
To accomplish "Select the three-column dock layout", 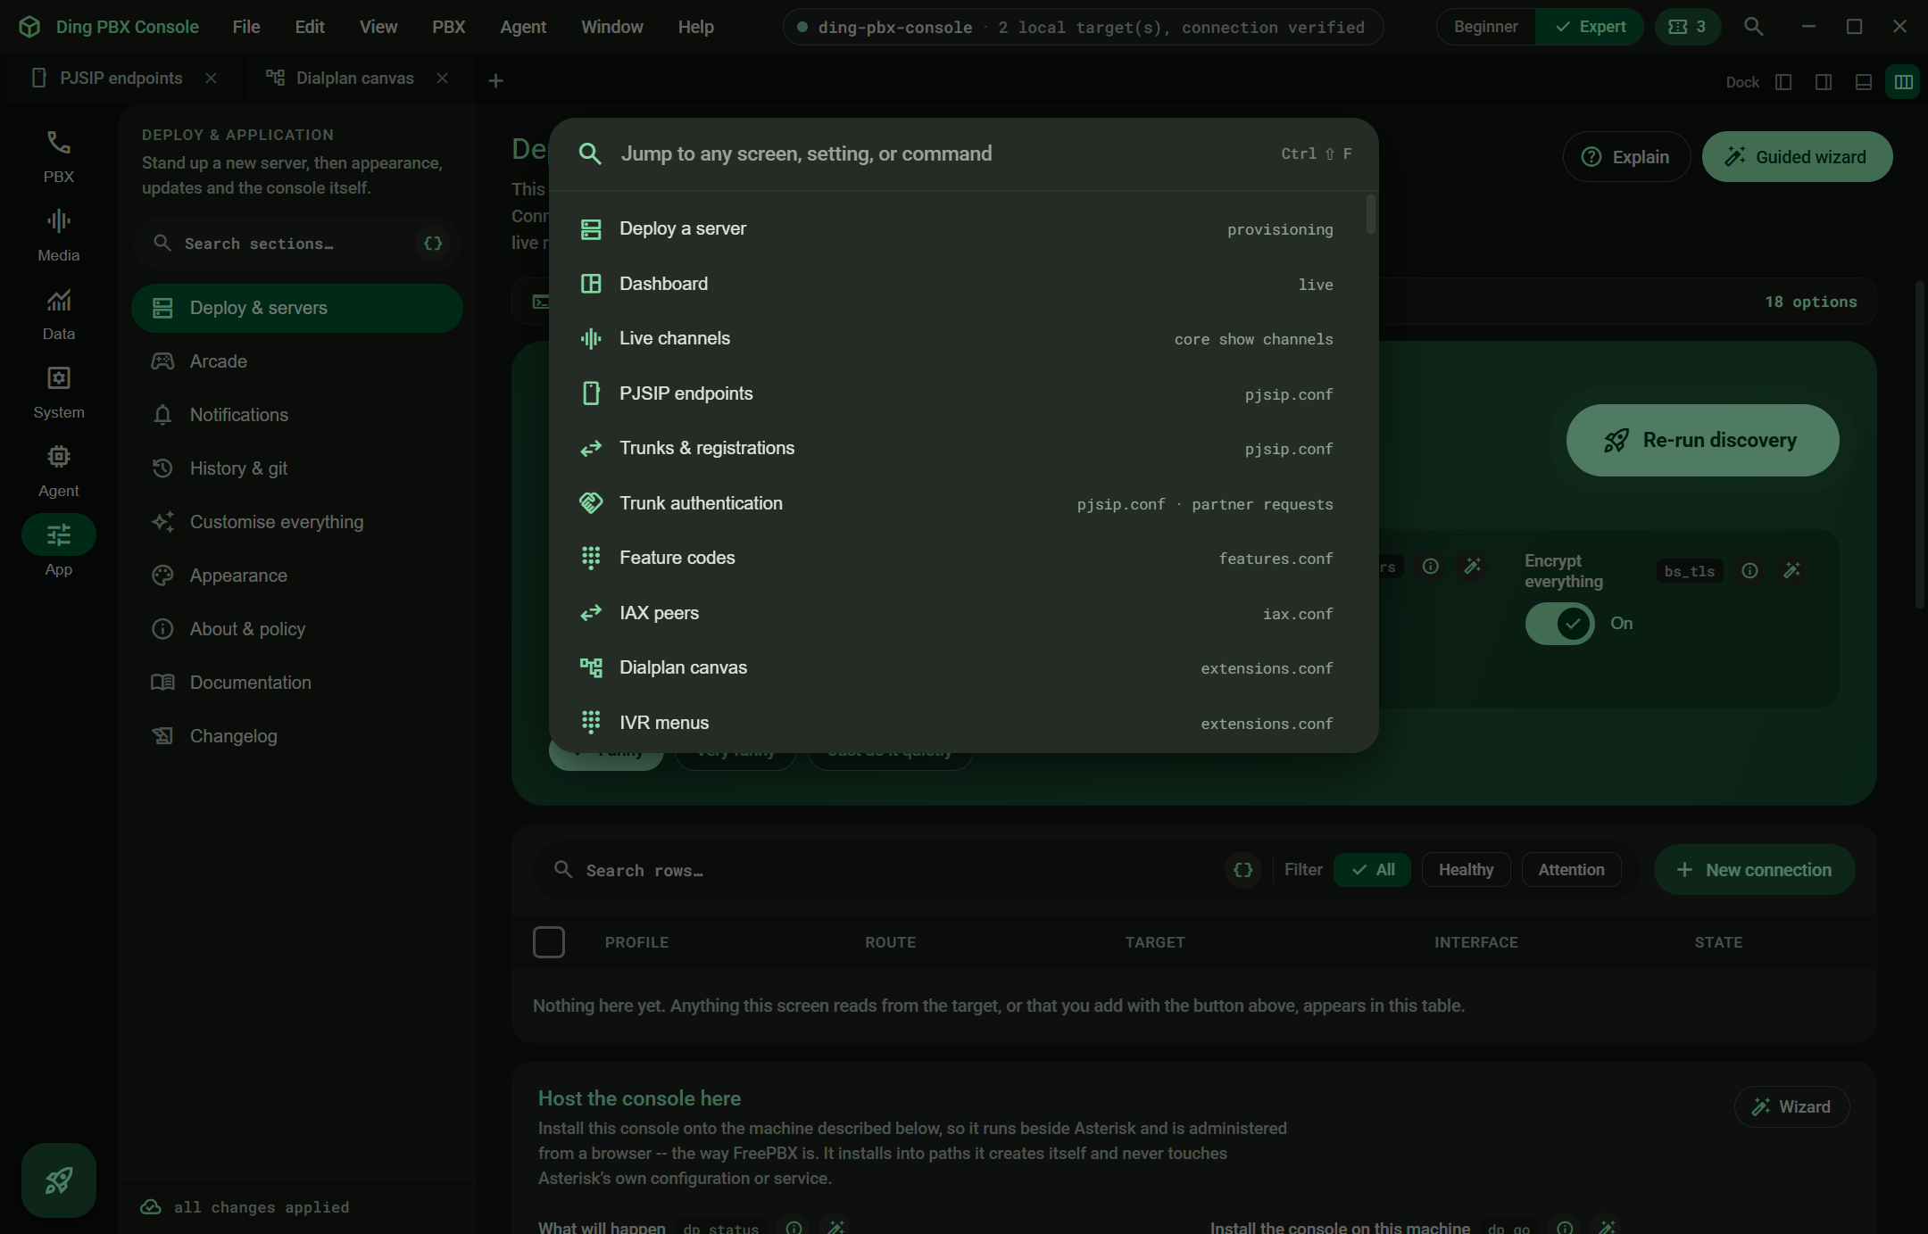I will pos(1903,82).
